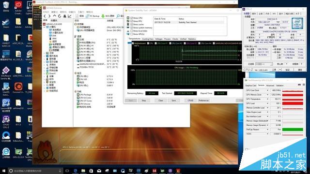Toggle the Stress system memory checkbox

(x=131, y=28)
